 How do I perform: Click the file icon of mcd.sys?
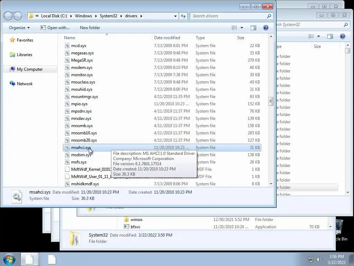67,46
